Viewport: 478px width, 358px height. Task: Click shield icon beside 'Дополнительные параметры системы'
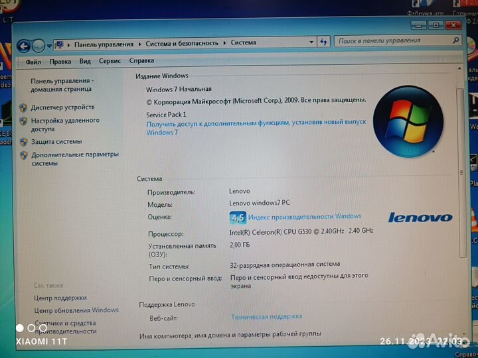coord(24,155)
